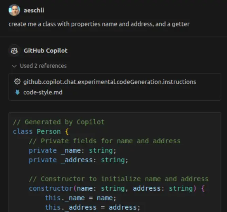
Task: Click the 'Used 2 references' label
Action: [x=43, y=66]
